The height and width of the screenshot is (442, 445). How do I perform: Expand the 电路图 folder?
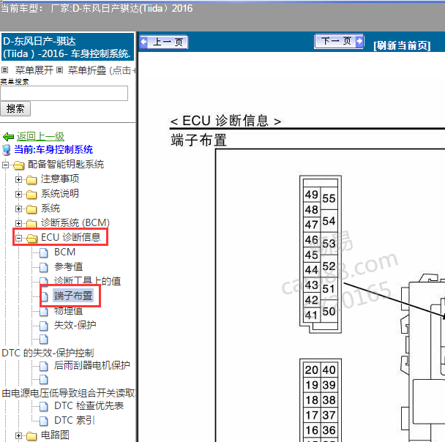pyautogui.click(x=18, y=435)
